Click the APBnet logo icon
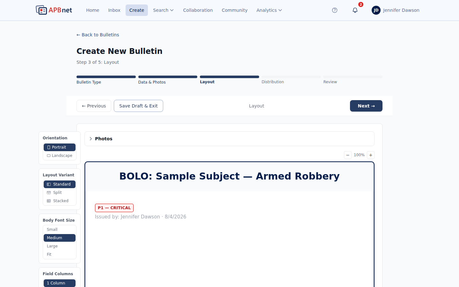459x287 pixels. [41, 10]
